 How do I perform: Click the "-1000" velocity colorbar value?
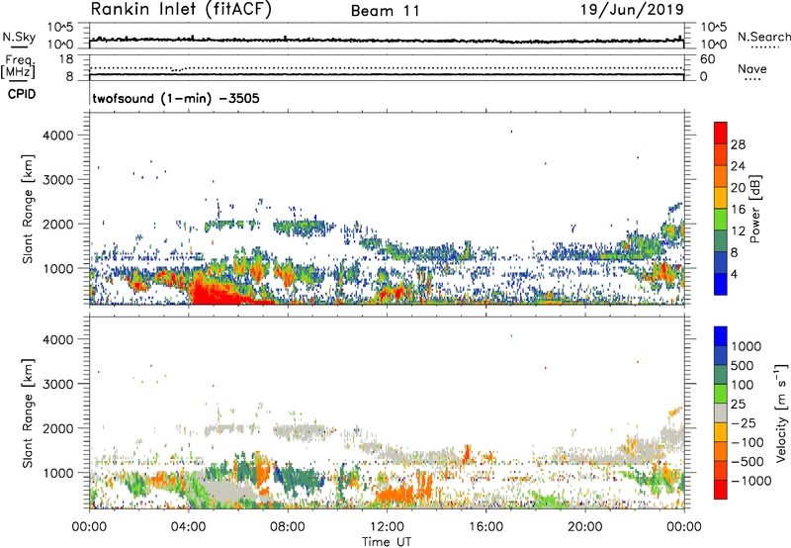point(751,481)
